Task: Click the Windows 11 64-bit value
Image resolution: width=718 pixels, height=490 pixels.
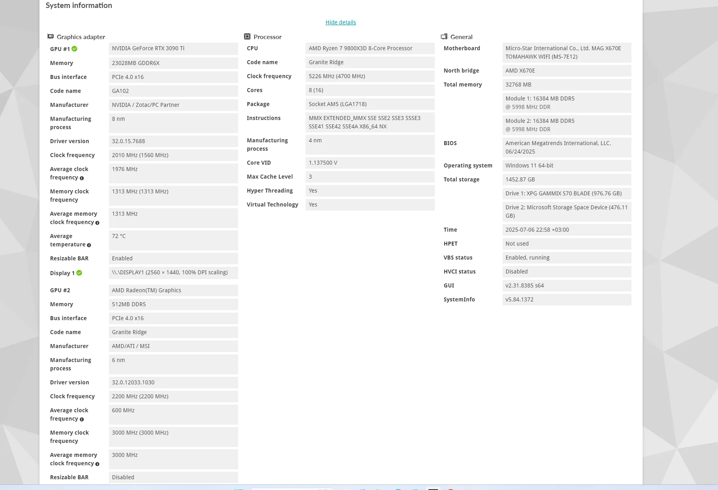Action: [567, 165]
